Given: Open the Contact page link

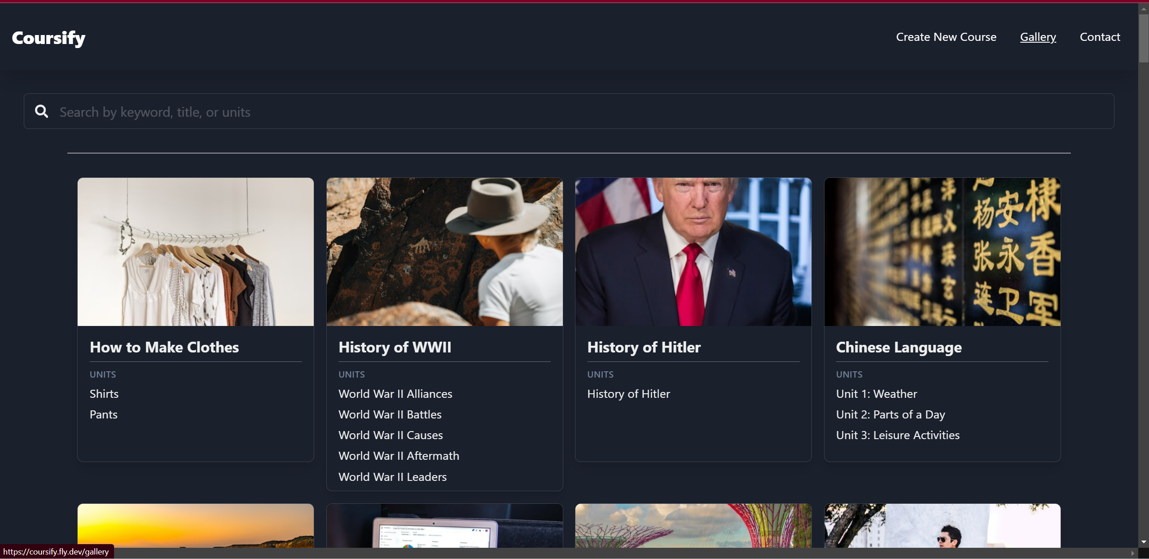Looking at the screenshot, I should pos(1100,37).
